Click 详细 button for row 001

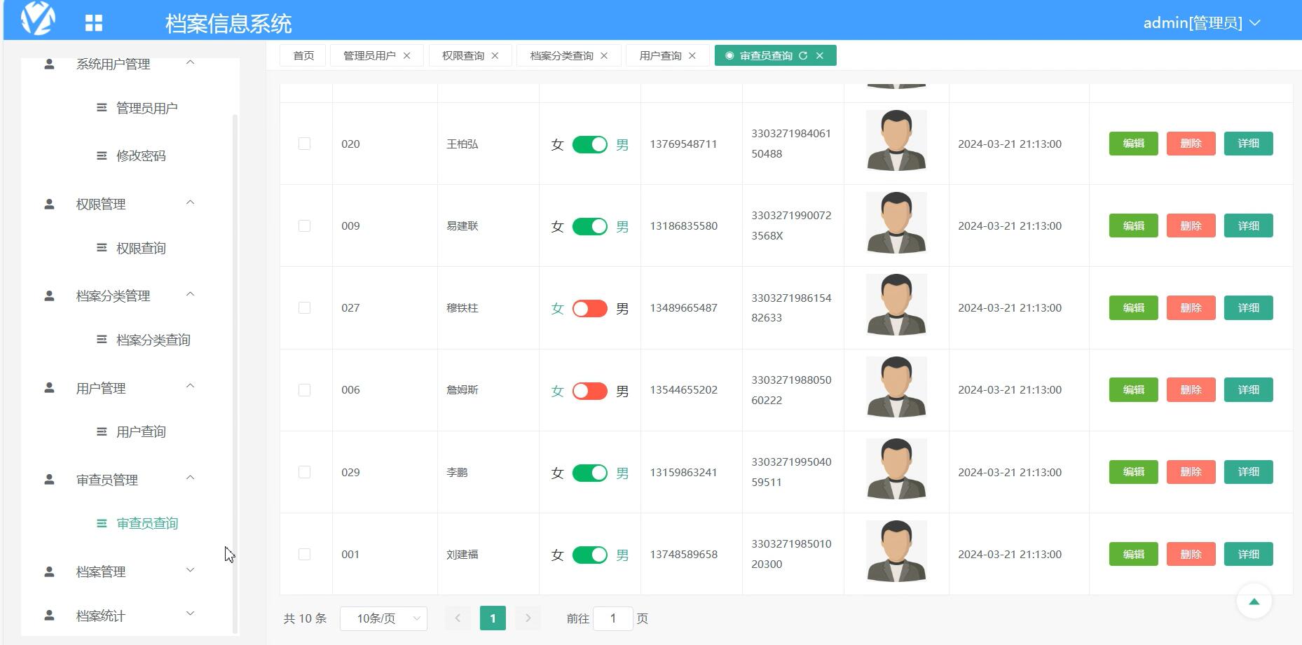(1248, 554)
